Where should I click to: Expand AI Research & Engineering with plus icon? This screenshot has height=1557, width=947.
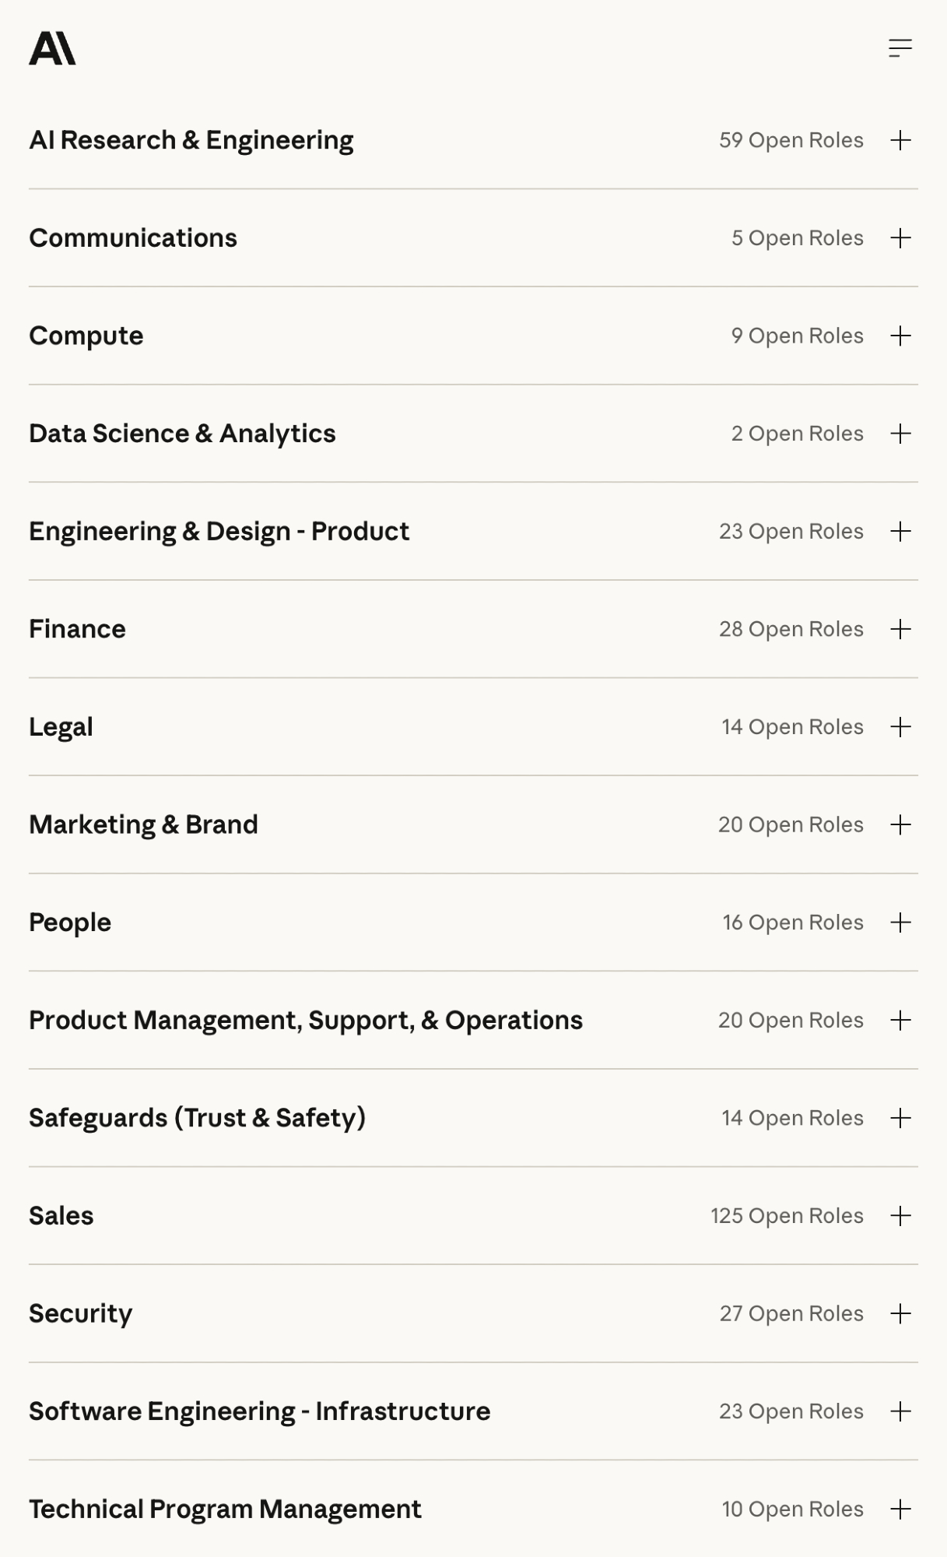tap(900, 141)
